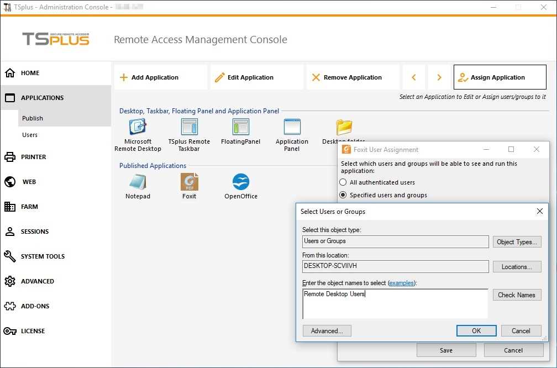
Task: Click the Check Names button
Action: tap(516, 295)
